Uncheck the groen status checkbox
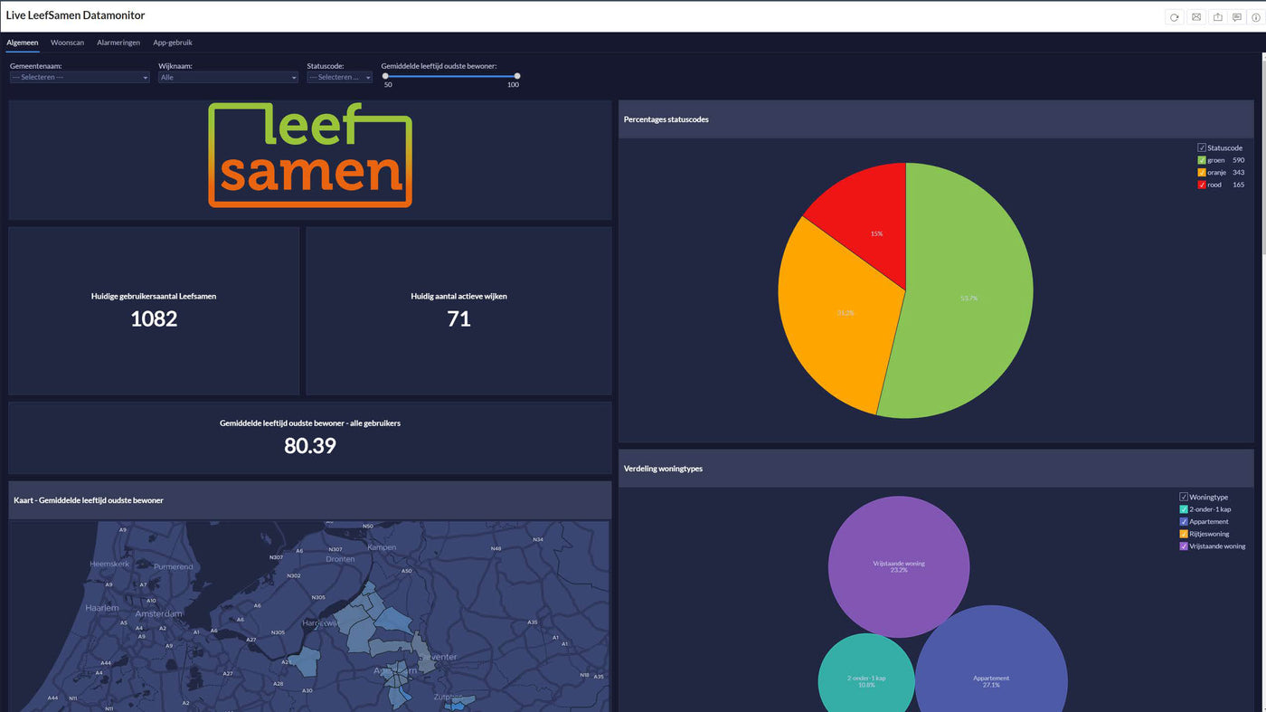The image size is (1266, 712). [1202, 160]
